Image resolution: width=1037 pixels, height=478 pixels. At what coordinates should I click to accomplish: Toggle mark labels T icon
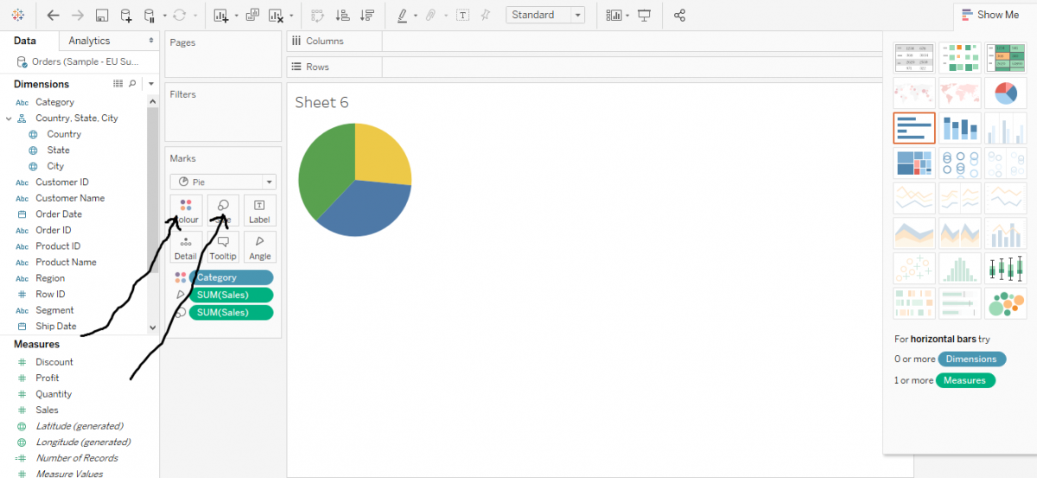point(463,16)
